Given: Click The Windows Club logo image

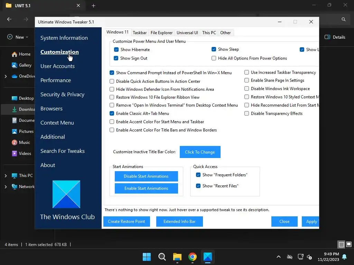Looking at the screenshot, I should 66,194.
